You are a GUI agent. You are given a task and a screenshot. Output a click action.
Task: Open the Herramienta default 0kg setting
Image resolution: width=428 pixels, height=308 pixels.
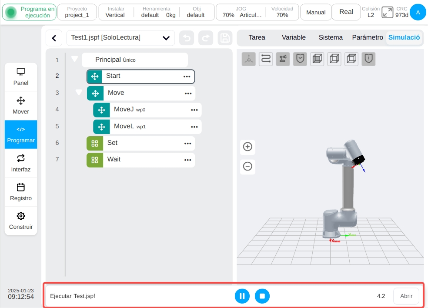tap(157, 12)
